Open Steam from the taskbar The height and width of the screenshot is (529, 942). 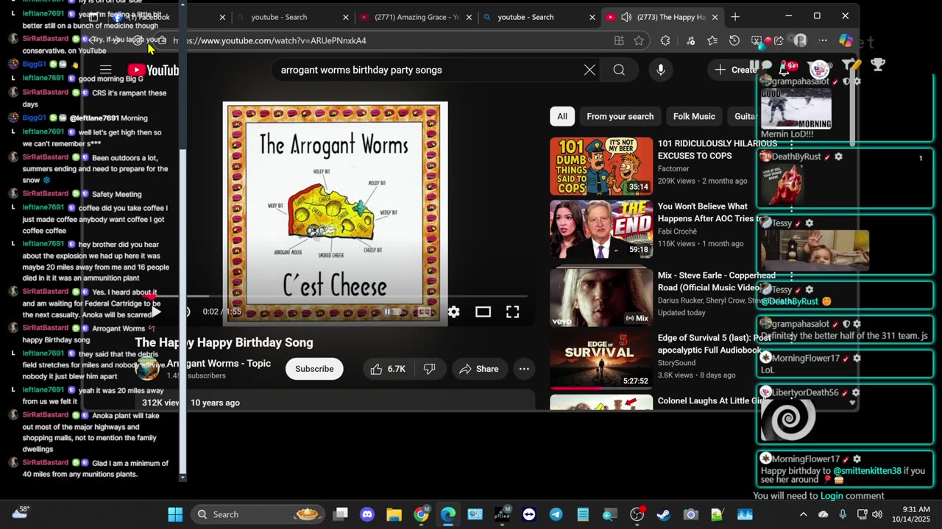(x=663, y=514)
